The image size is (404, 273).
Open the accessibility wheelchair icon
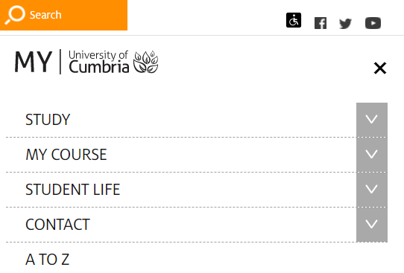point(294,20)
